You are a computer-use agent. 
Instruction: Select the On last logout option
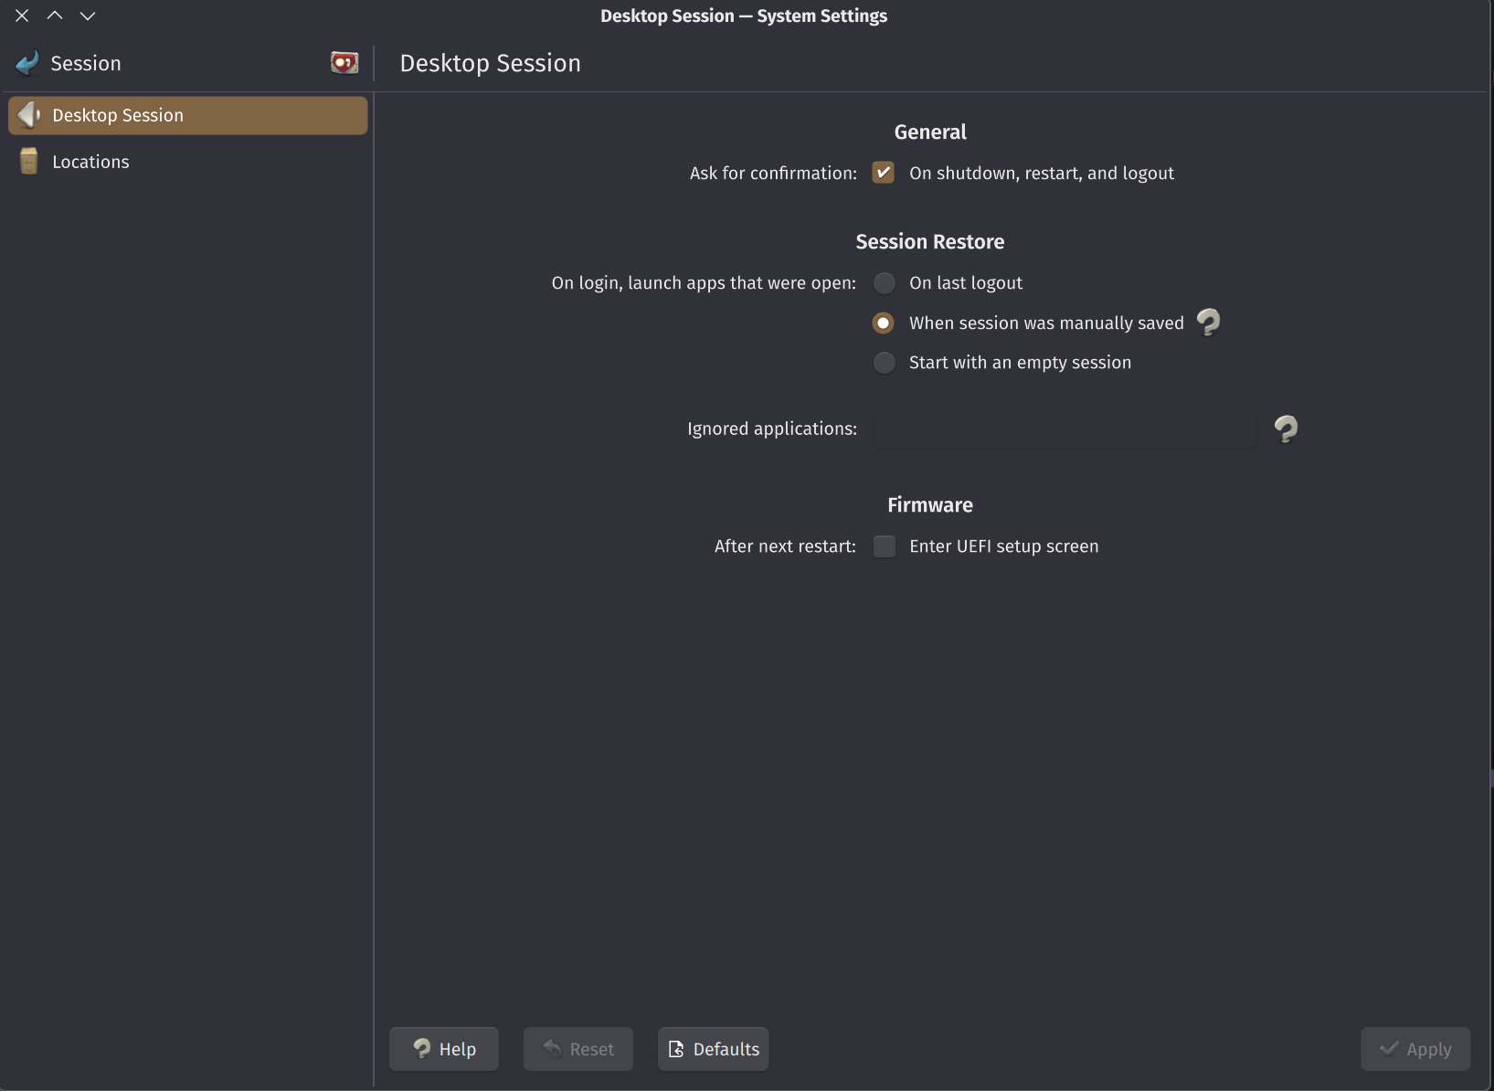pyautogui.click(x=884, y=283)
